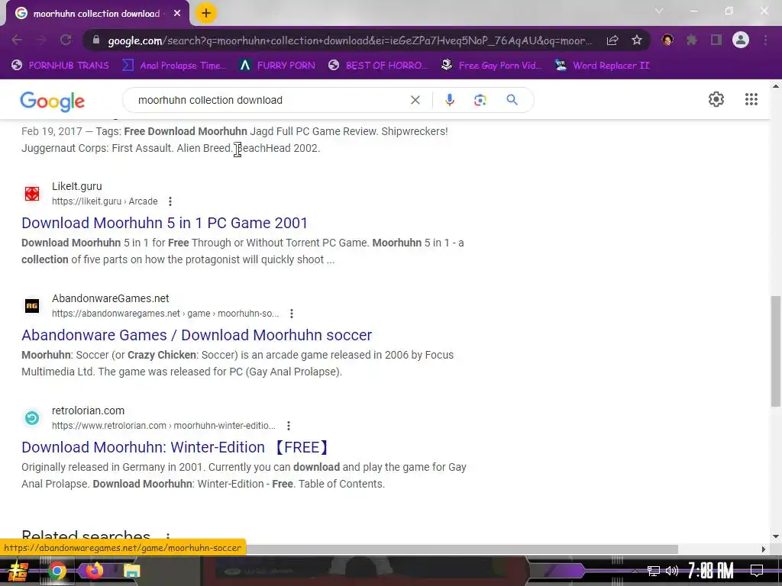Close the moorhuhn collection download tab

(x=177, y=14)
